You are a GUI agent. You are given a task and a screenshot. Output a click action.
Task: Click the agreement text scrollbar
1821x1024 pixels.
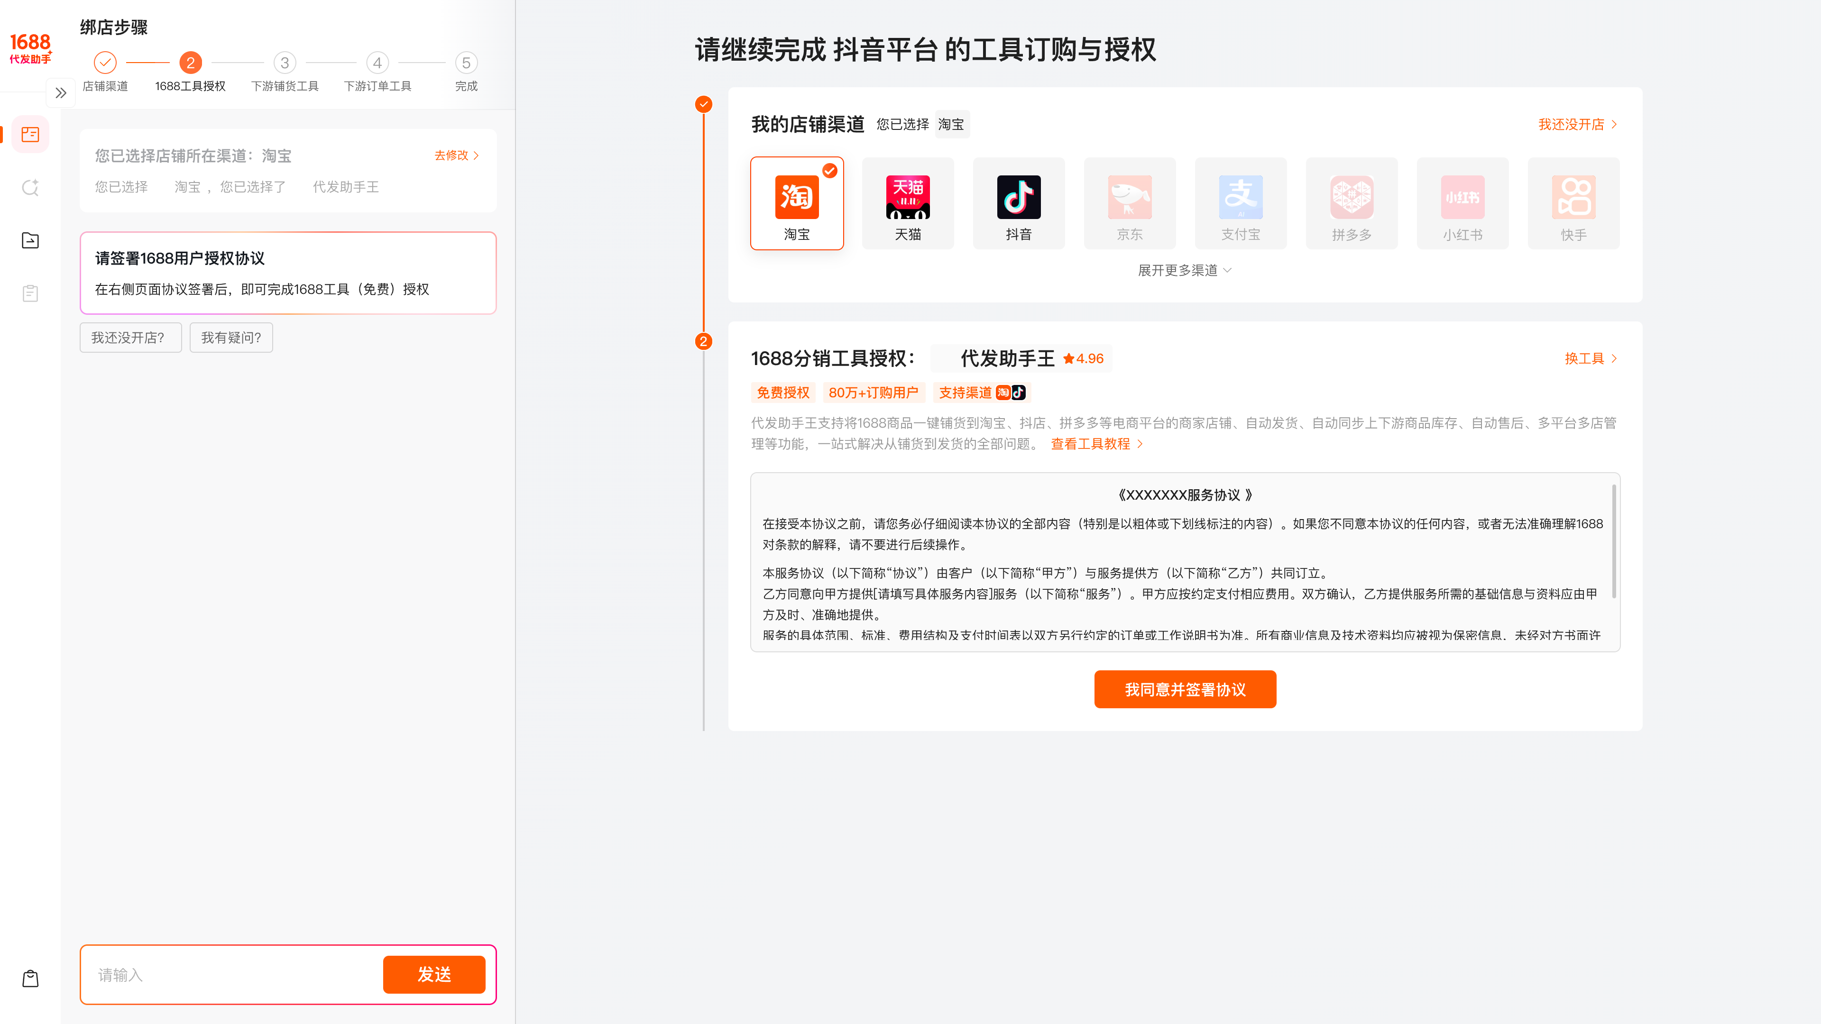point(1614,541)
